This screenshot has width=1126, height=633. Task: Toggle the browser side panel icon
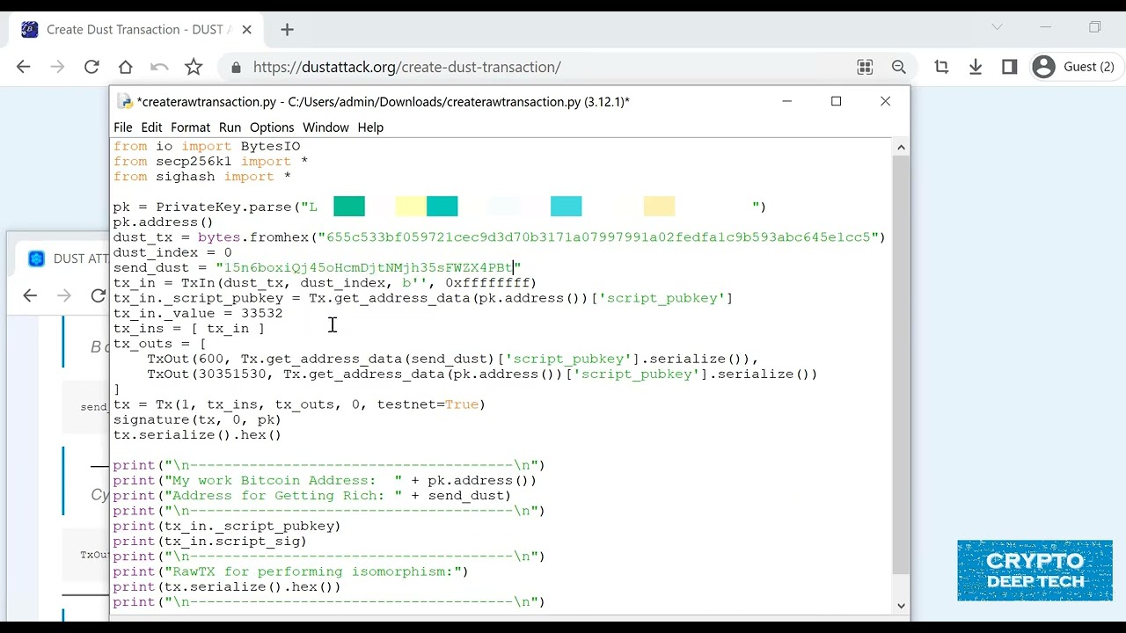(x=1010, y=67)
